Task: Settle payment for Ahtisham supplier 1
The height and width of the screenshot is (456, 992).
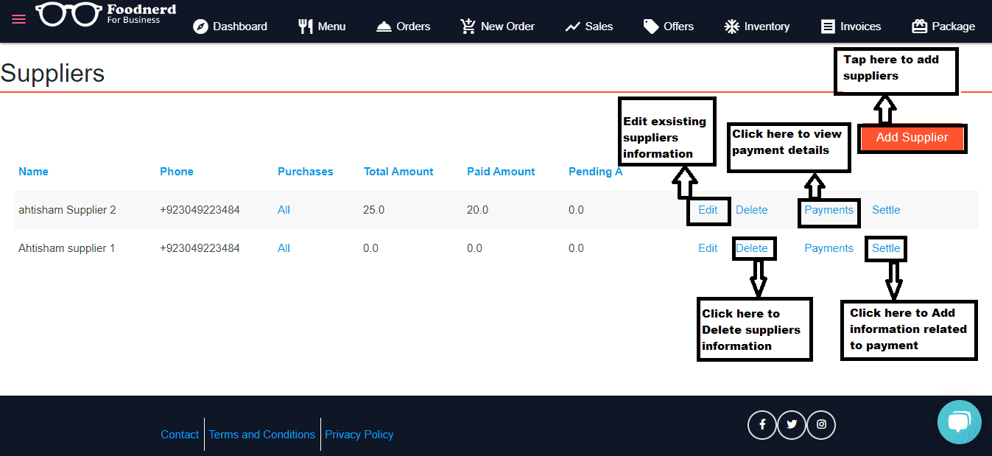Action: pyautogui.click(x=886, y=248)
